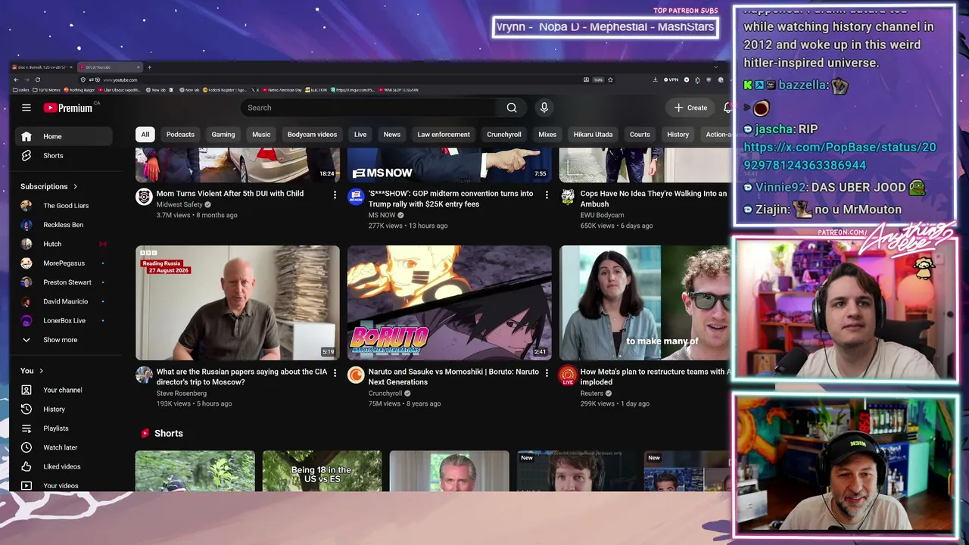Open the YouTube hamburger guide menu
969x545 pixels.
[x=26, y=107]
